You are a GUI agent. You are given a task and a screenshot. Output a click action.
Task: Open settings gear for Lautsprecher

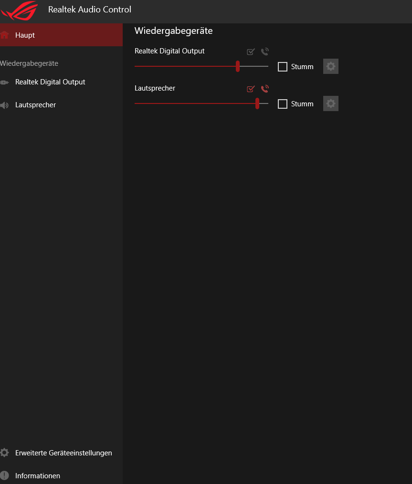click(x=331, y=103)
